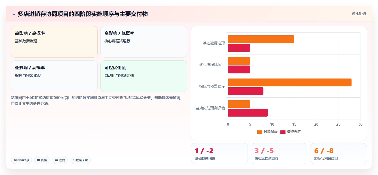Click the 基础数据治理 chart axis label
The height and width of the screenshot is (175, 378).
click(214, 43)
